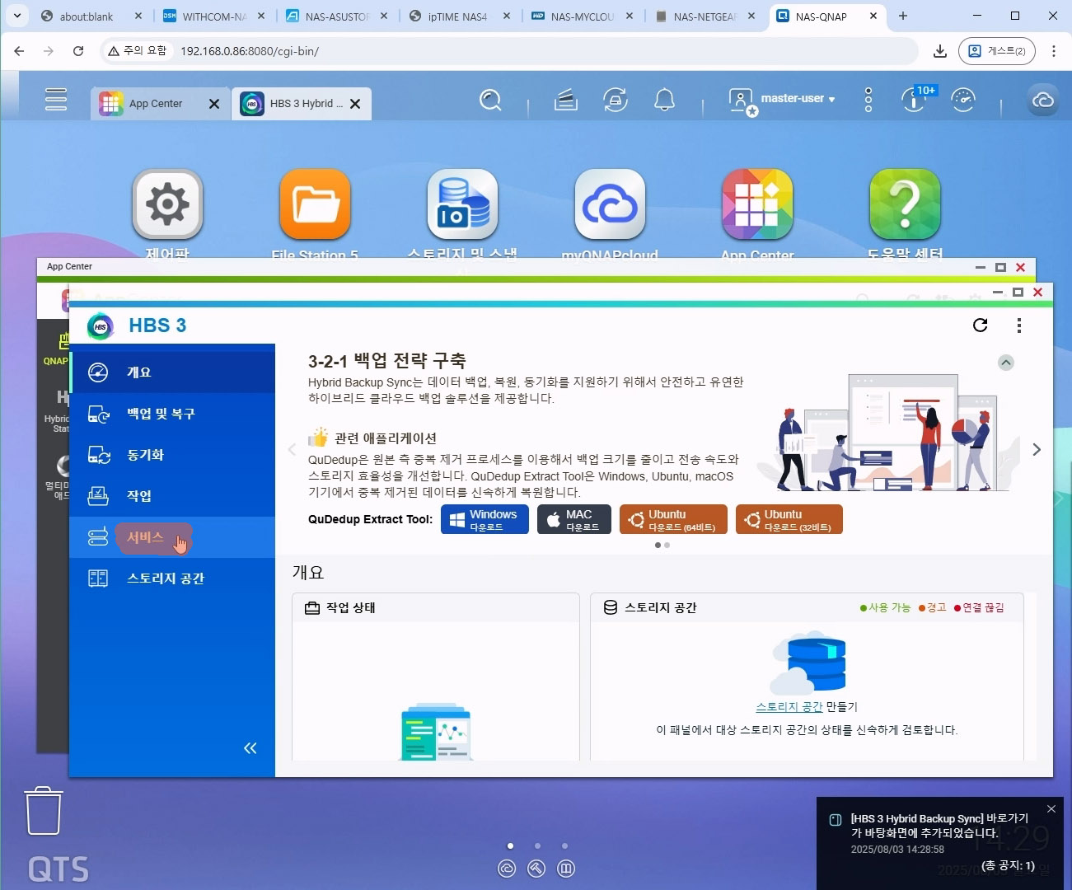Viewport: 1072px width, 890px height.
Task: Select 백업 및 복구 in the sidebar
Action: tap(161, 414)
